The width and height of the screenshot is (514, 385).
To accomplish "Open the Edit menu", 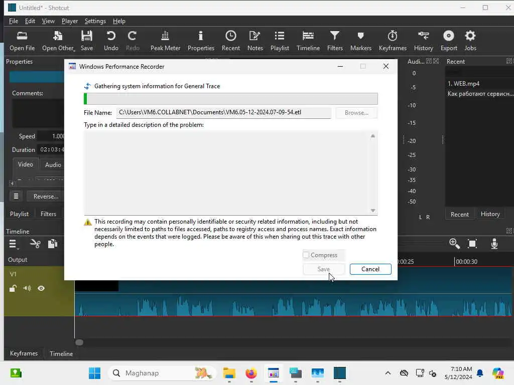I will point(30,21).
